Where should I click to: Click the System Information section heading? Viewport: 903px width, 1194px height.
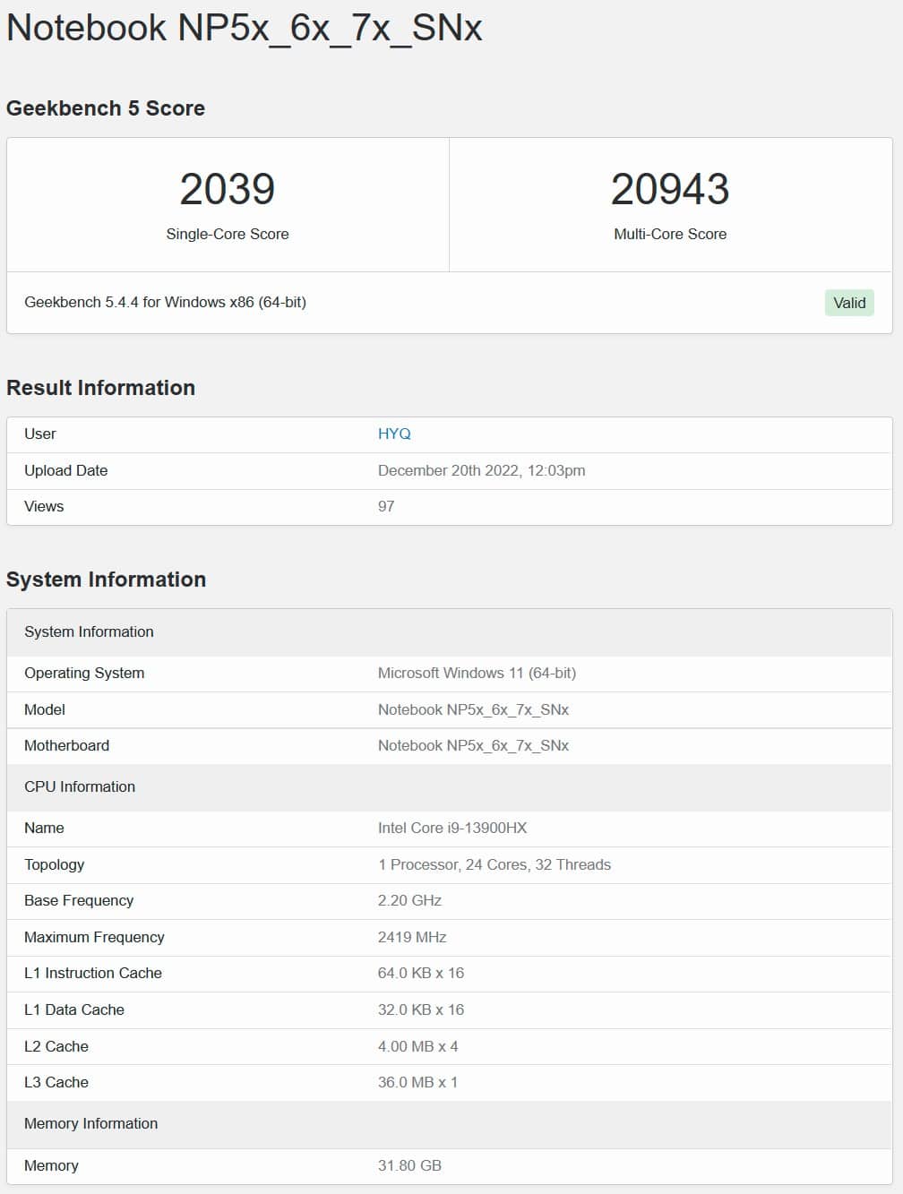click(x=106, y=580)
